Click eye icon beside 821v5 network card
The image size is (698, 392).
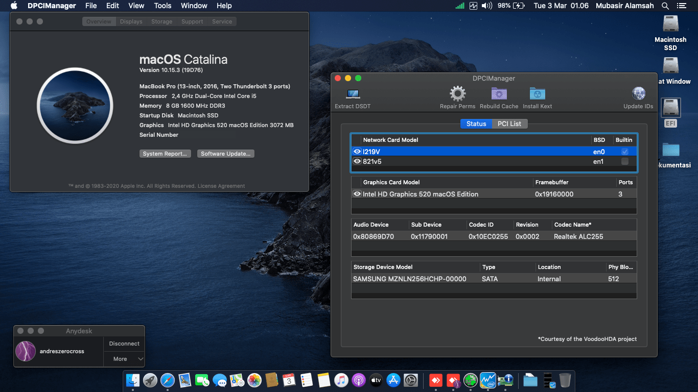(357, 161)
